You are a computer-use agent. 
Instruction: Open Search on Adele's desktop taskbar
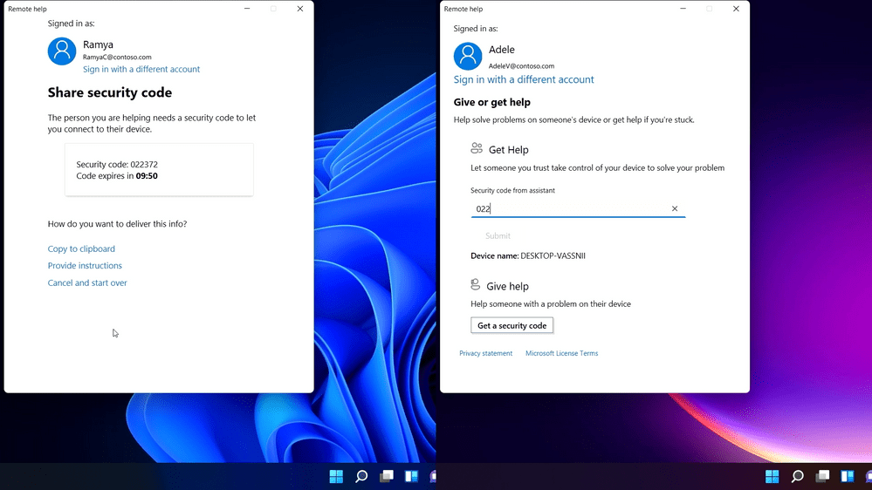[x=797, y=476]
